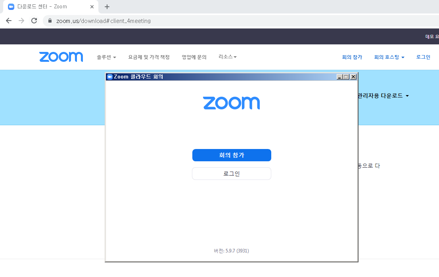Expand the 리소스 dropdown menu

click(228, 57)
